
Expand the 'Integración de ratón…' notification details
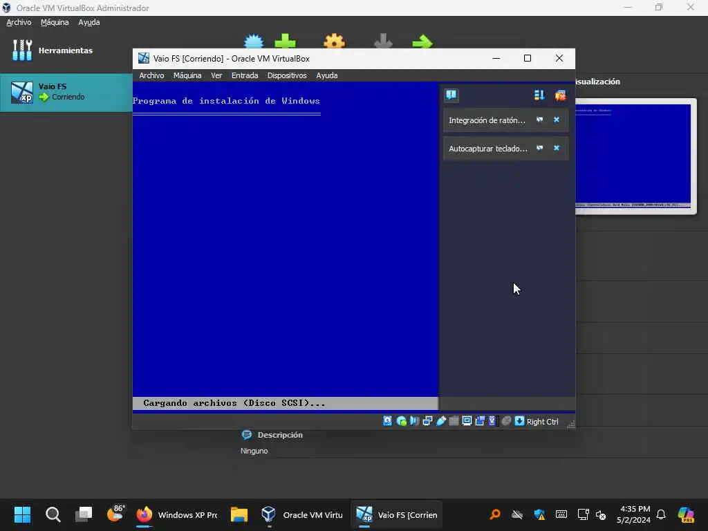[x=539, y=120]
